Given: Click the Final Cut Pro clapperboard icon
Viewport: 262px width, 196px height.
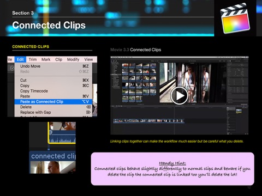Looking at the screenshot, I should (x=235, y=19).
